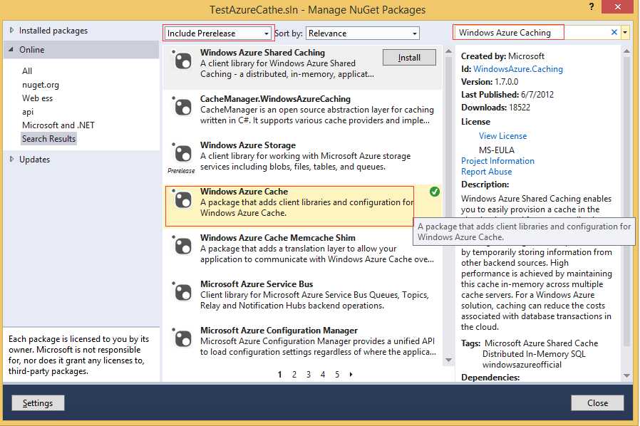Screen dimensions: 640x426
Task: Click the Close button at bottom right
Action: 597,403
